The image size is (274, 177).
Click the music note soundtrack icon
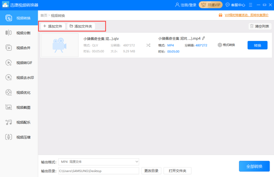9,122
